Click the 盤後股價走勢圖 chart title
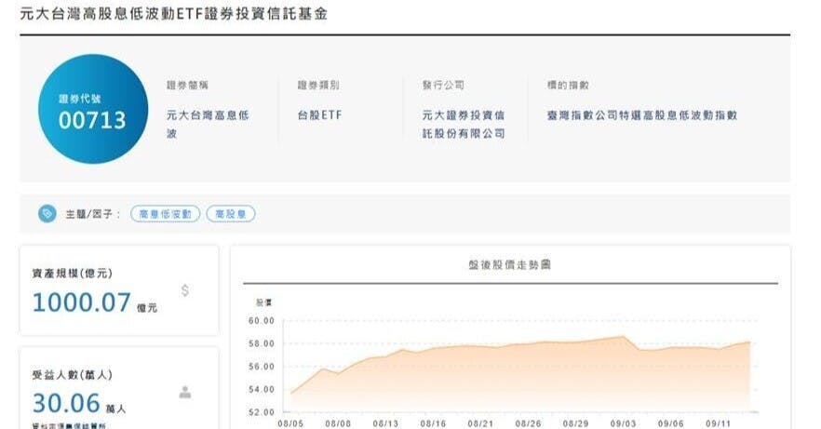The image size is (821, 429). pos(509,264)
